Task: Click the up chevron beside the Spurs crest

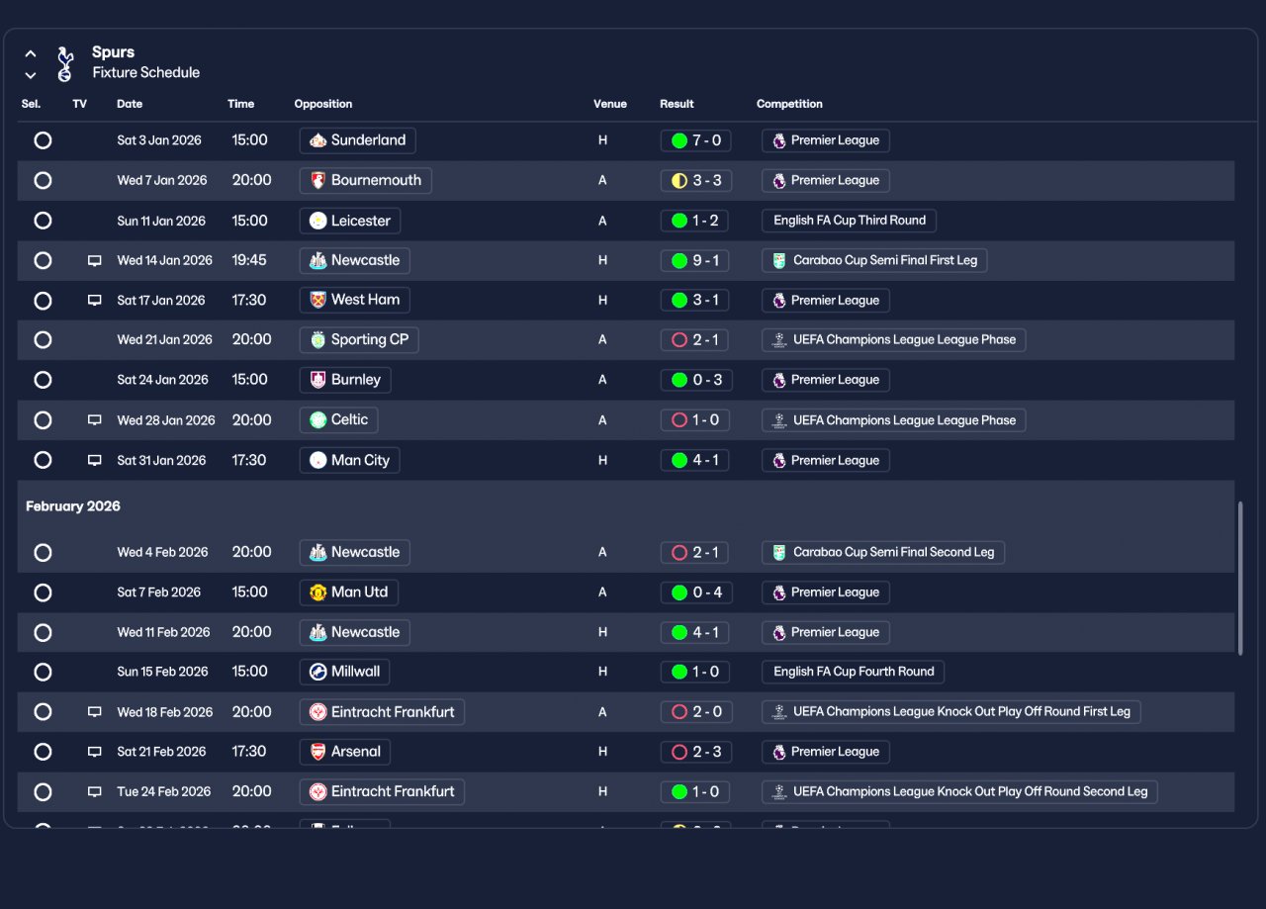Action: click(31, 53)
